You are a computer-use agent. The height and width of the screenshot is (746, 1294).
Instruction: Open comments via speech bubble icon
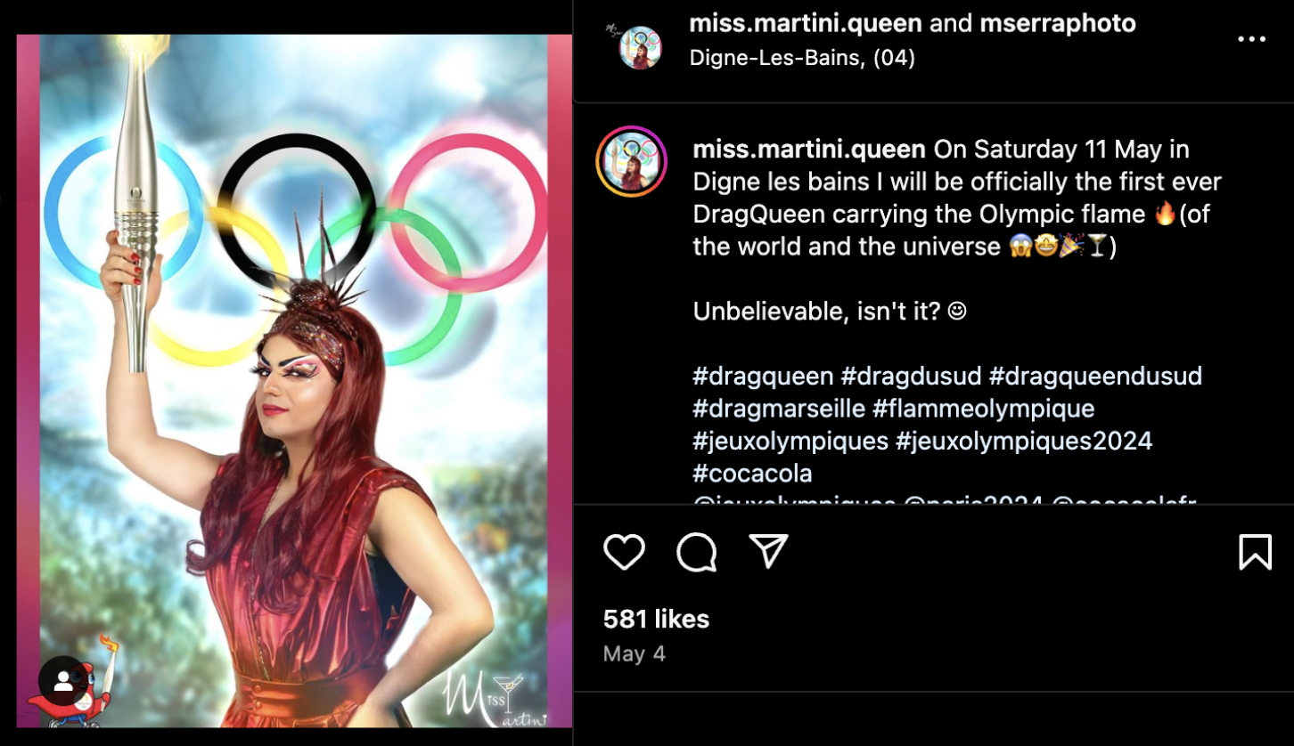coord(696,552)
